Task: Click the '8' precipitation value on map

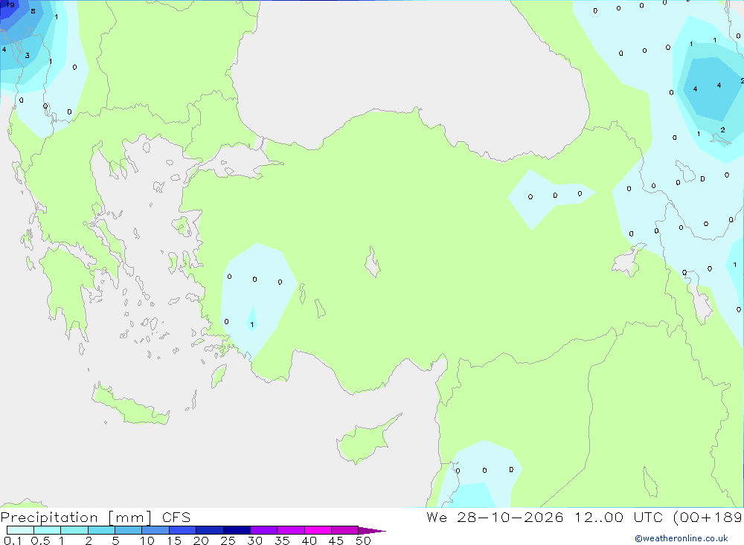Action: coord(33,11)
